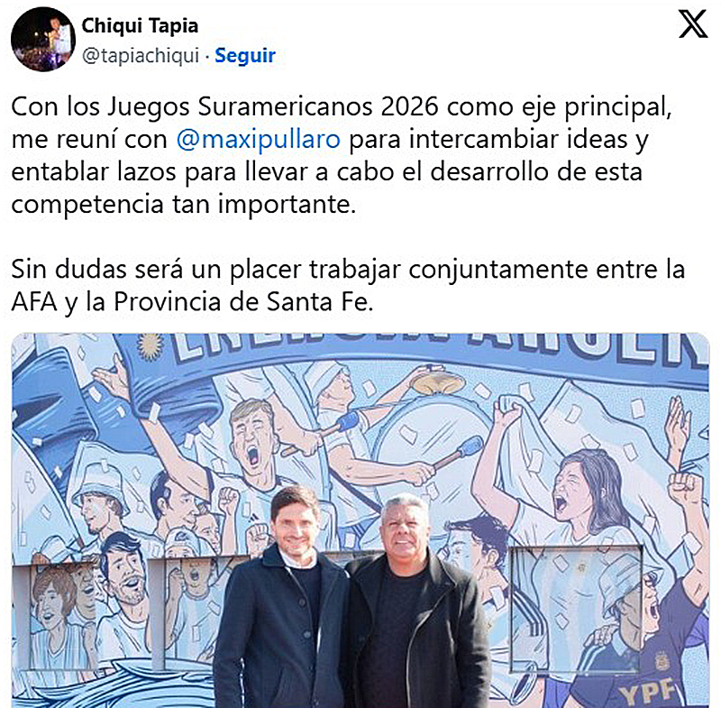This screenshot has height=708, width=721.
Task: Open the tweet's attached photo
Action: pos(360,520)
